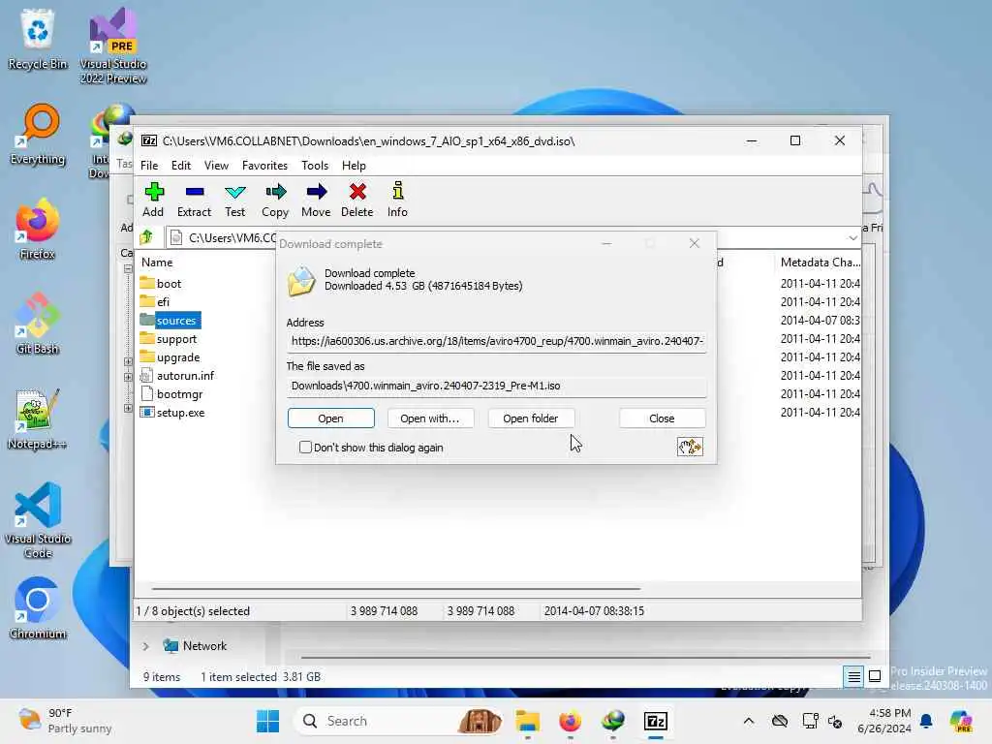Select the autorun.inf file
Screen dimensions: 992x744
point(177,375)
